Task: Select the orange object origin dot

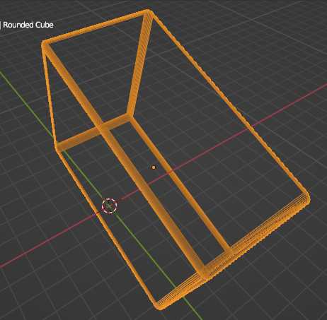Action: click(x=154, y=167)
